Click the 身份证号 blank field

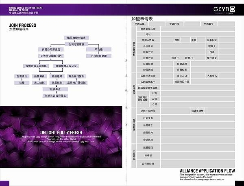click(183, 46)
